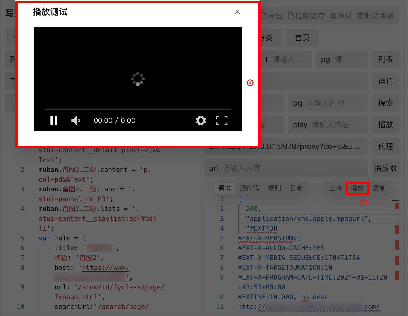Click the 上传 action
This screenshot has height=316, width=408.
tap(335, 188)
